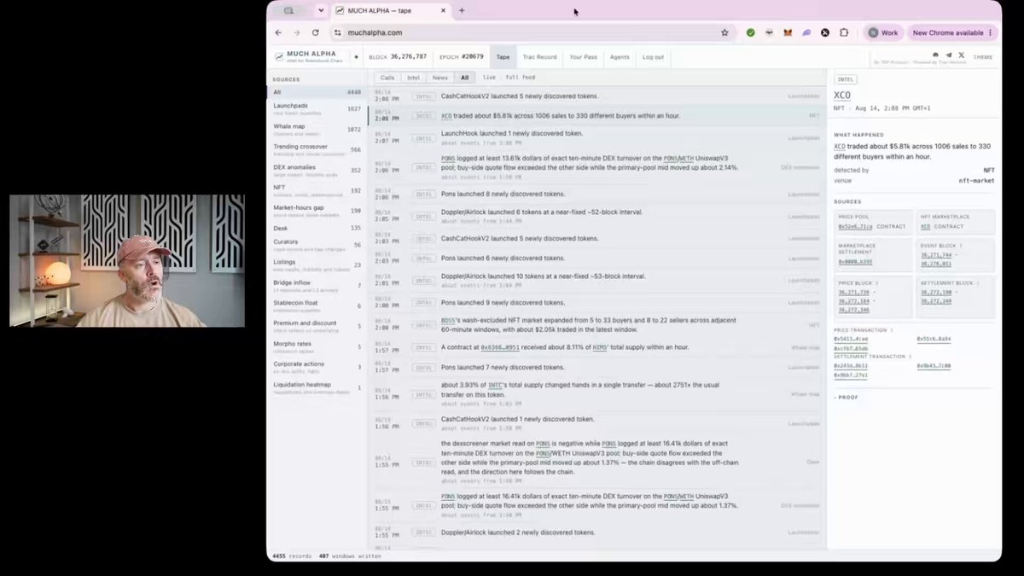Open Chrome's three-dot menu
This screenshot has width=1024, height=576.
pos(991,32)
